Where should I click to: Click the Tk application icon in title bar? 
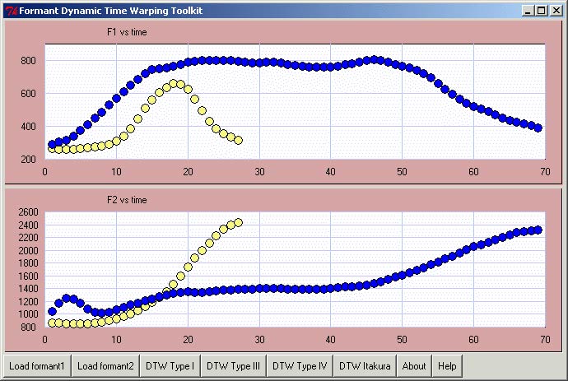[10, 10]
